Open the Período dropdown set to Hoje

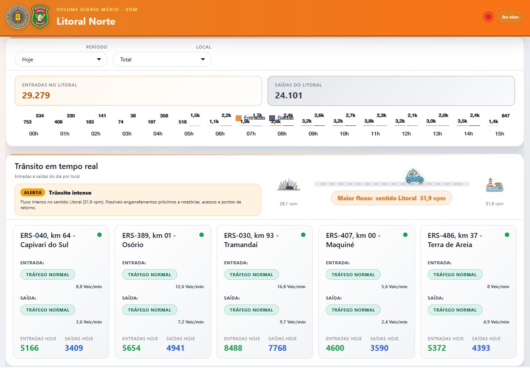pyautogui.click(x=61, y=59)
